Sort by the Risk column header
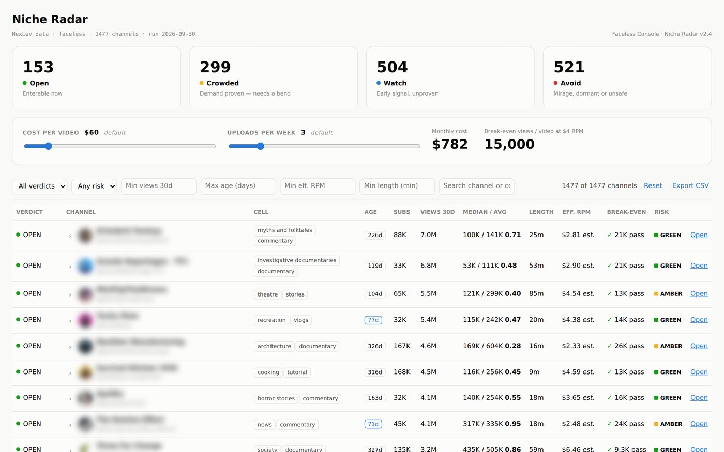724x452 pixels. tap(661, 212)
